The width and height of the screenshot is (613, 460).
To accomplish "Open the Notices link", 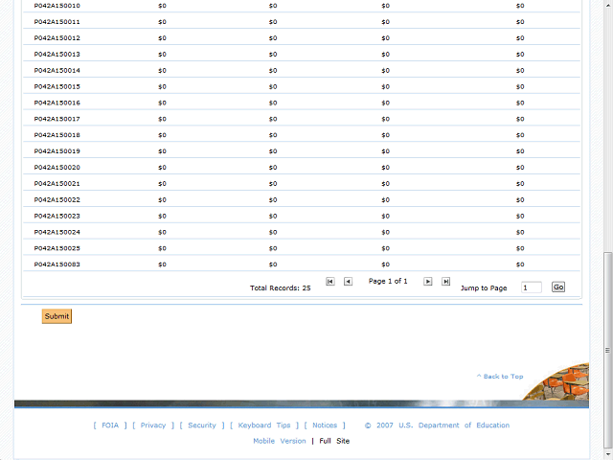I will click(x=325, y=425).
